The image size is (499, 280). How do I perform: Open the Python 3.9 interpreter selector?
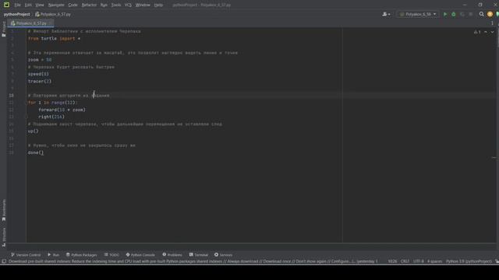pyautogui.click(x=469, y=261)
